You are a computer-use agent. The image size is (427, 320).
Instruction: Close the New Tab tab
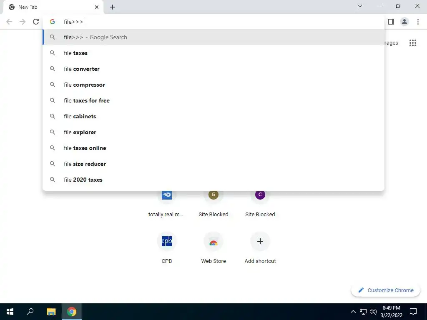[97, 7]
